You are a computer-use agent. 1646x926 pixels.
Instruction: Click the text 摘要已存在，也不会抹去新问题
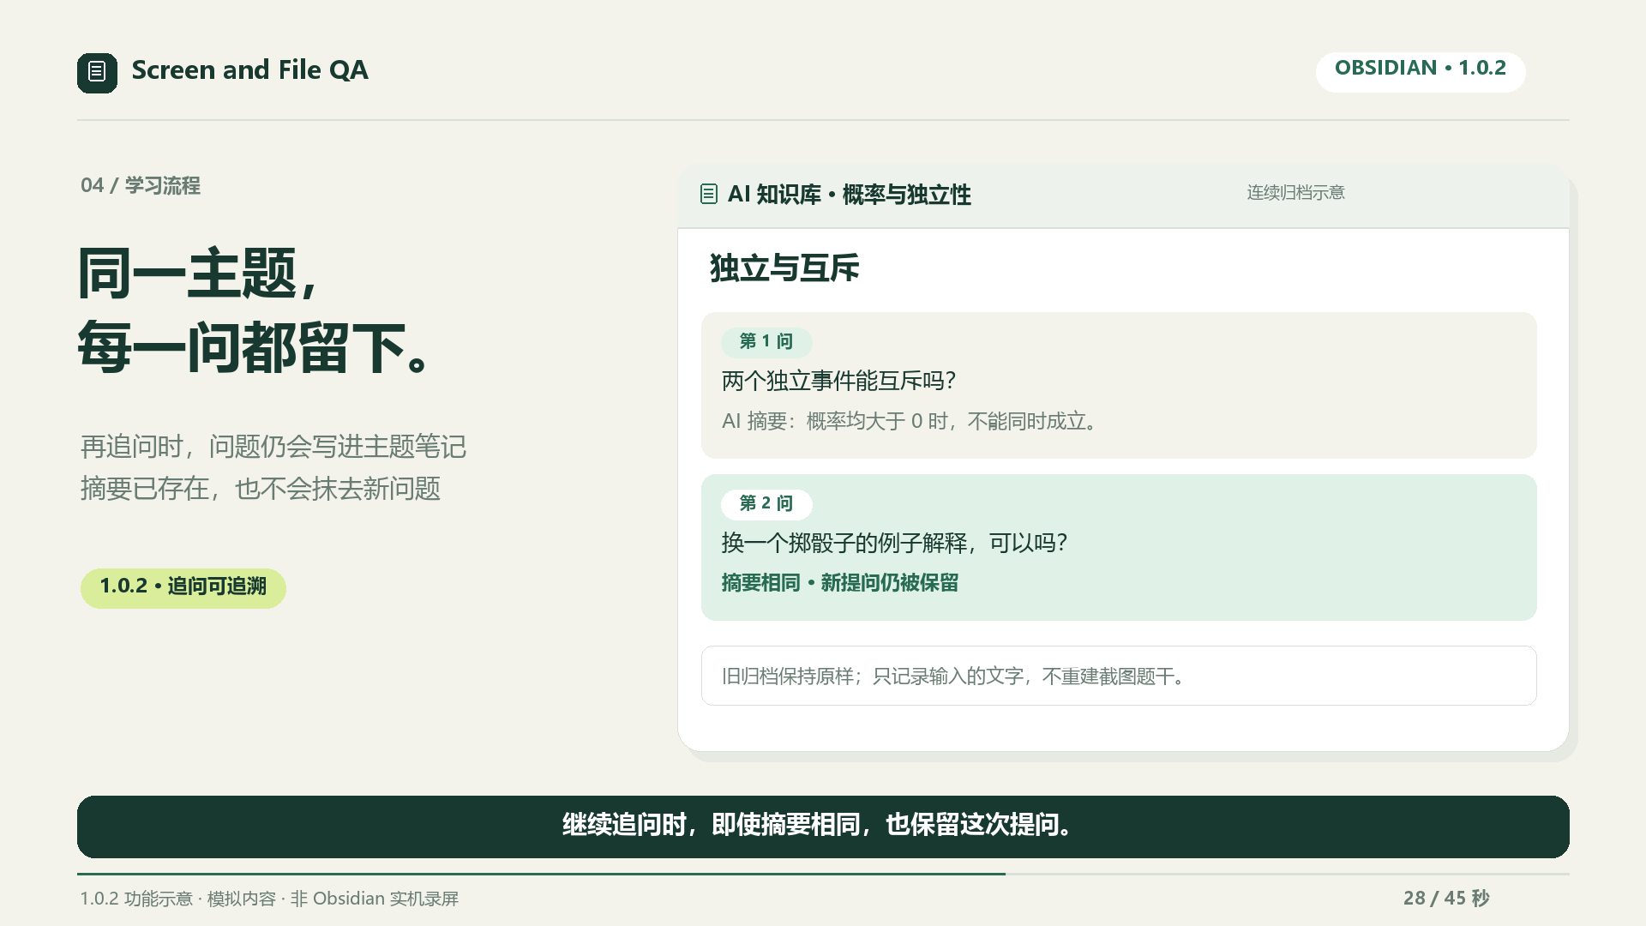pos(261,489)
